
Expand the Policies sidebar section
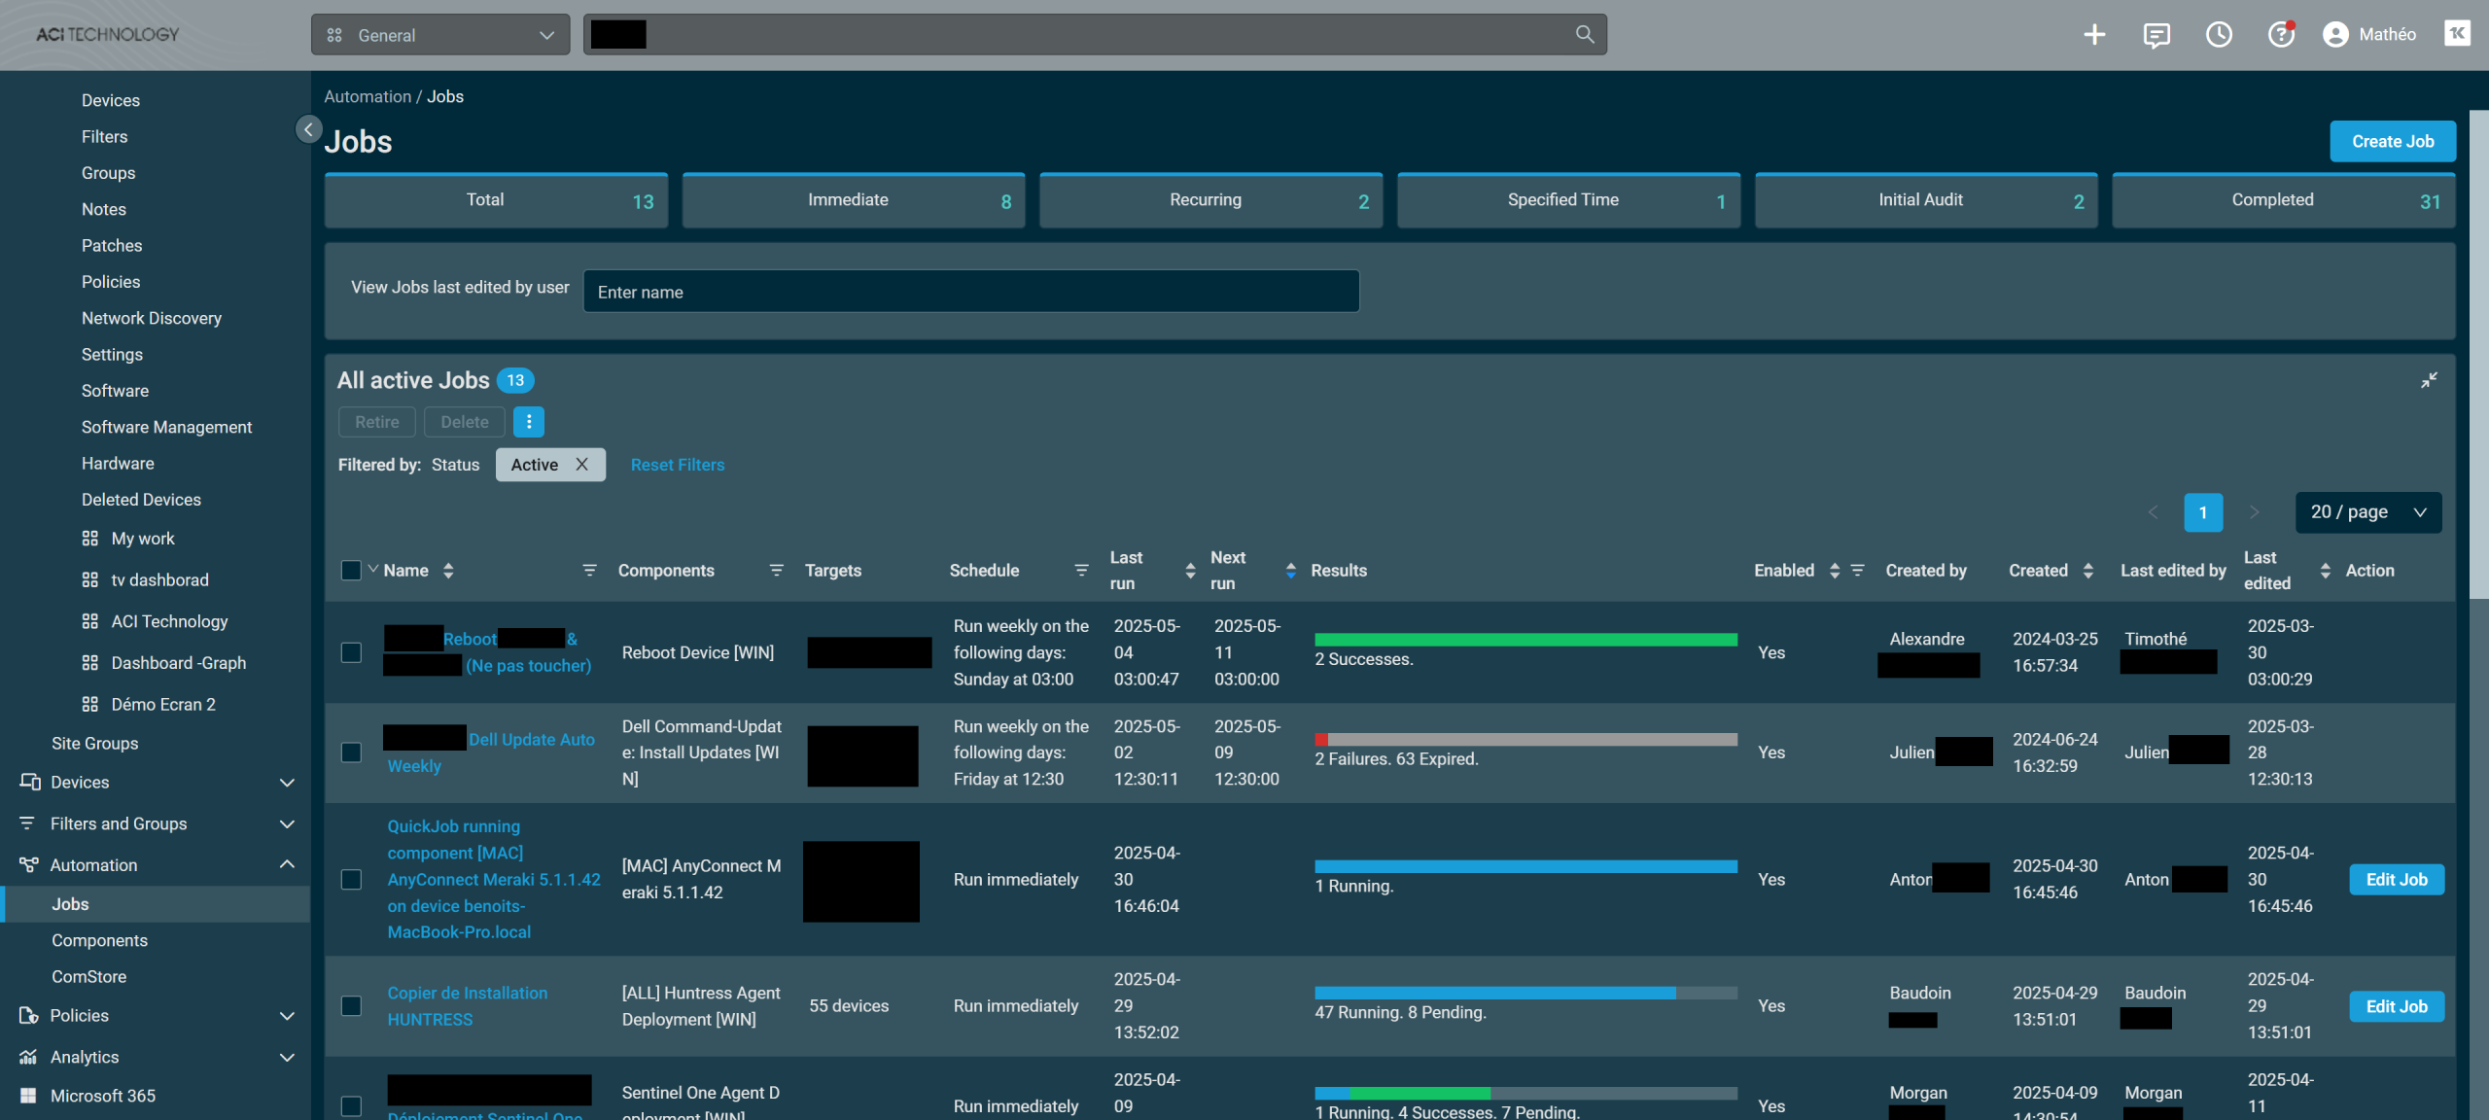point(287,1016)
